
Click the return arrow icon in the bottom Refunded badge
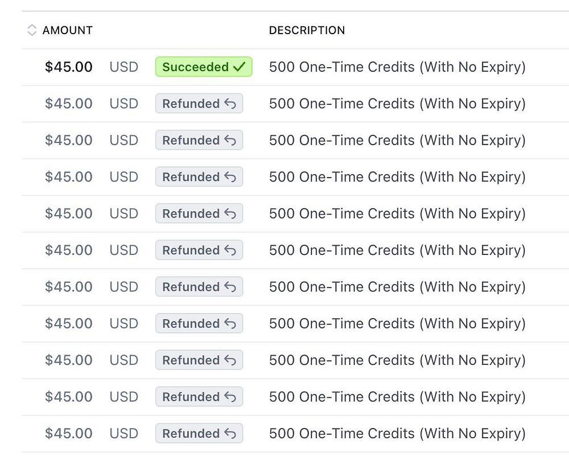click(230, 434)
